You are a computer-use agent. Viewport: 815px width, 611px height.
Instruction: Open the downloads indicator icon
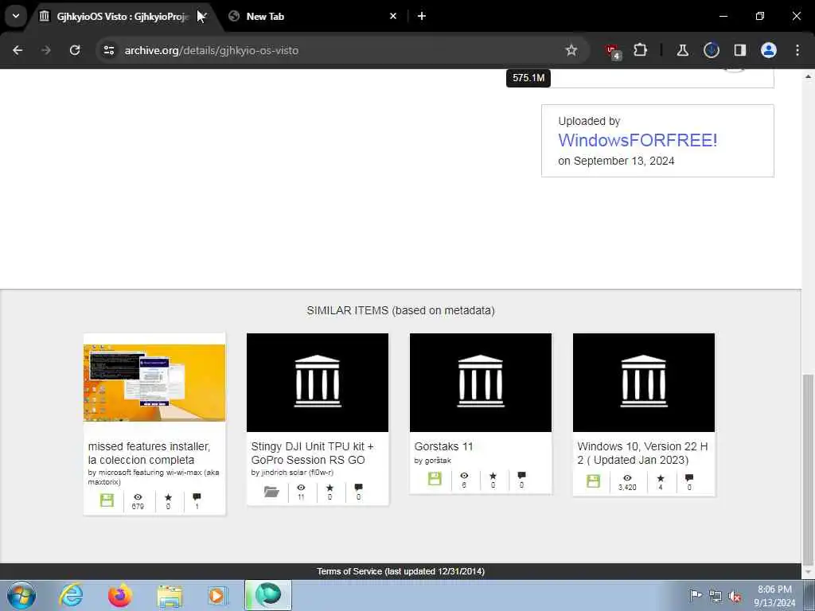pos(711,50)
